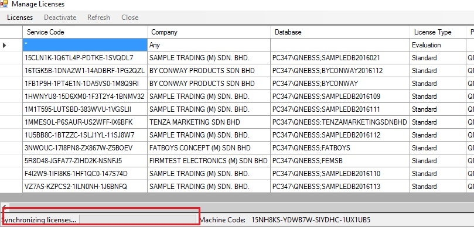This screenshot has height=227, width=474.
Task: Click database PC347\QNEBSS;FEMSB
Action: [x=340, y=161]
